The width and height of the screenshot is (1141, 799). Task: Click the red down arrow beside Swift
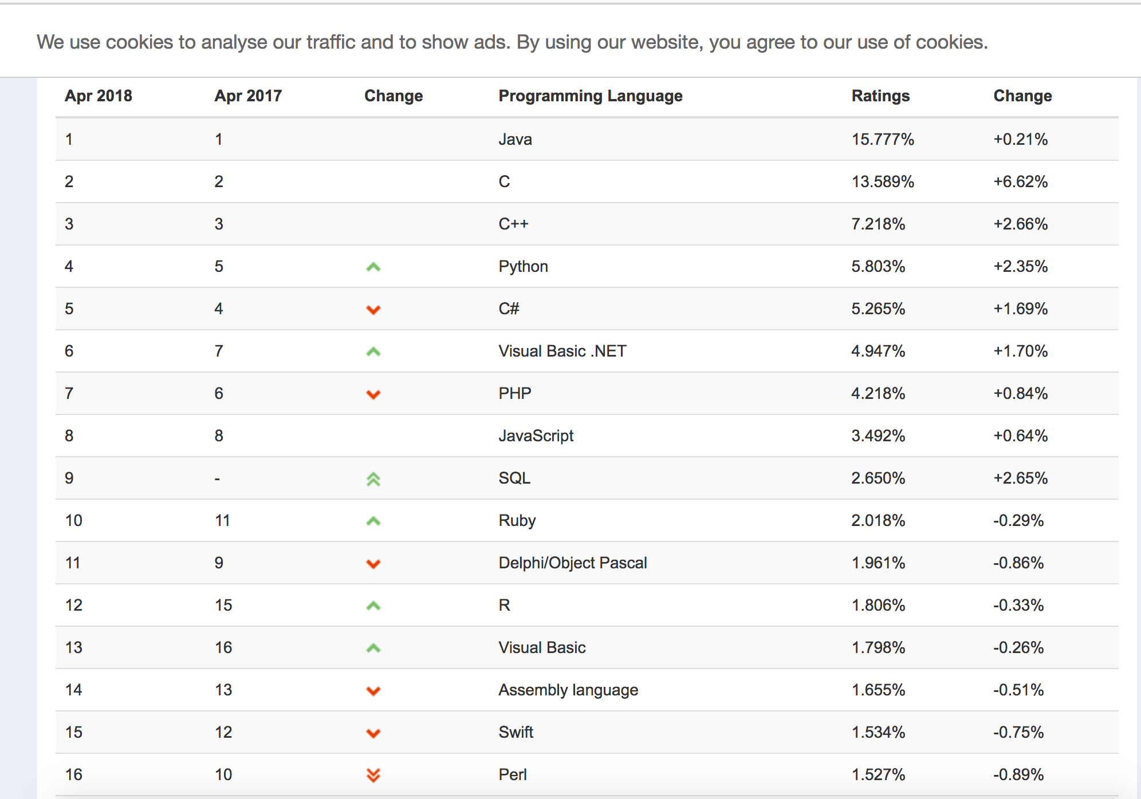pyautogui.click(x=373, y=733)
